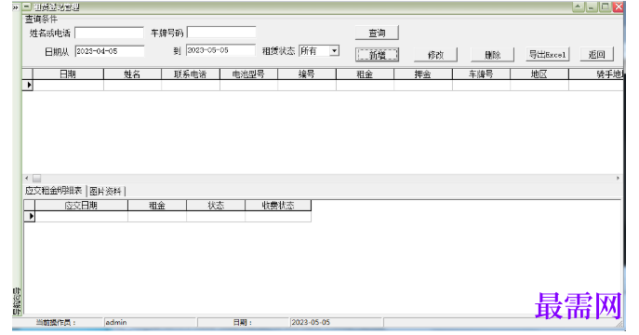The height and width of the screenshot is (335, 639).
Task: Click the 查询 search button
Action: 377,33
